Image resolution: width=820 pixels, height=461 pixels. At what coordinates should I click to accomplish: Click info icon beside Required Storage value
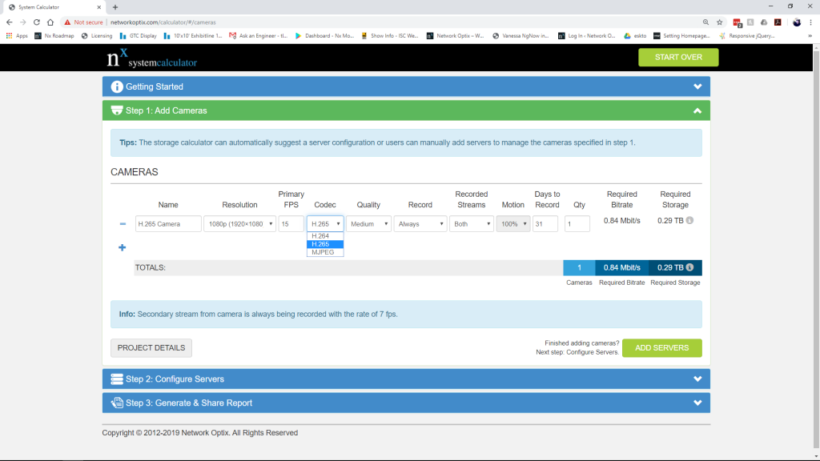coord(689,221)
